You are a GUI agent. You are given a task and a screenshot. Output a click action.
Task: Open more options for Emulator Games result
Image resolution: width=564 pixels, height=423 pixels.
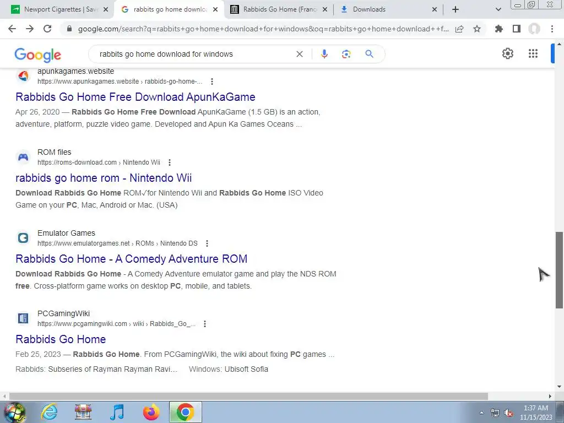click(x=207, y=243)
